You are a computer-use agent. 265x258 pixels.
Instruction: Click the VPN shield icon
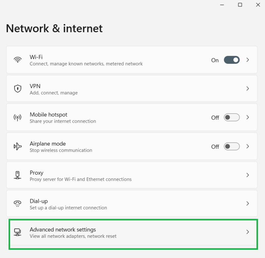click(x=18, y=89)
